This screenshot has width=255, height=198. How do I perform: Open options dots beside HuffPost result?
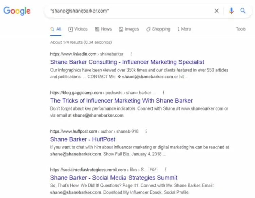146,131
